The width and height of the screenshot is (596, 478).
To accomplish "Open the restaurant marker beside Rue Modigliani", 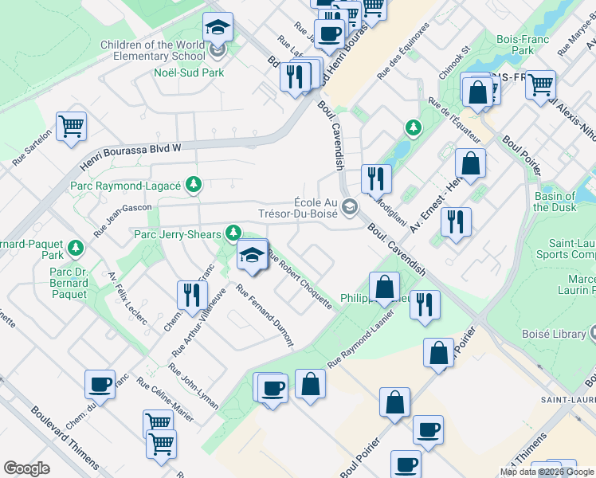I will pos(376,179).
